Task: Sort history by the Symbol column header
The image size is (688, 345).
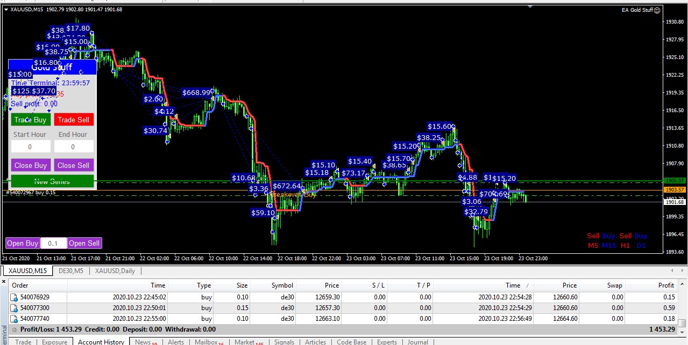Action: point(273,285)
